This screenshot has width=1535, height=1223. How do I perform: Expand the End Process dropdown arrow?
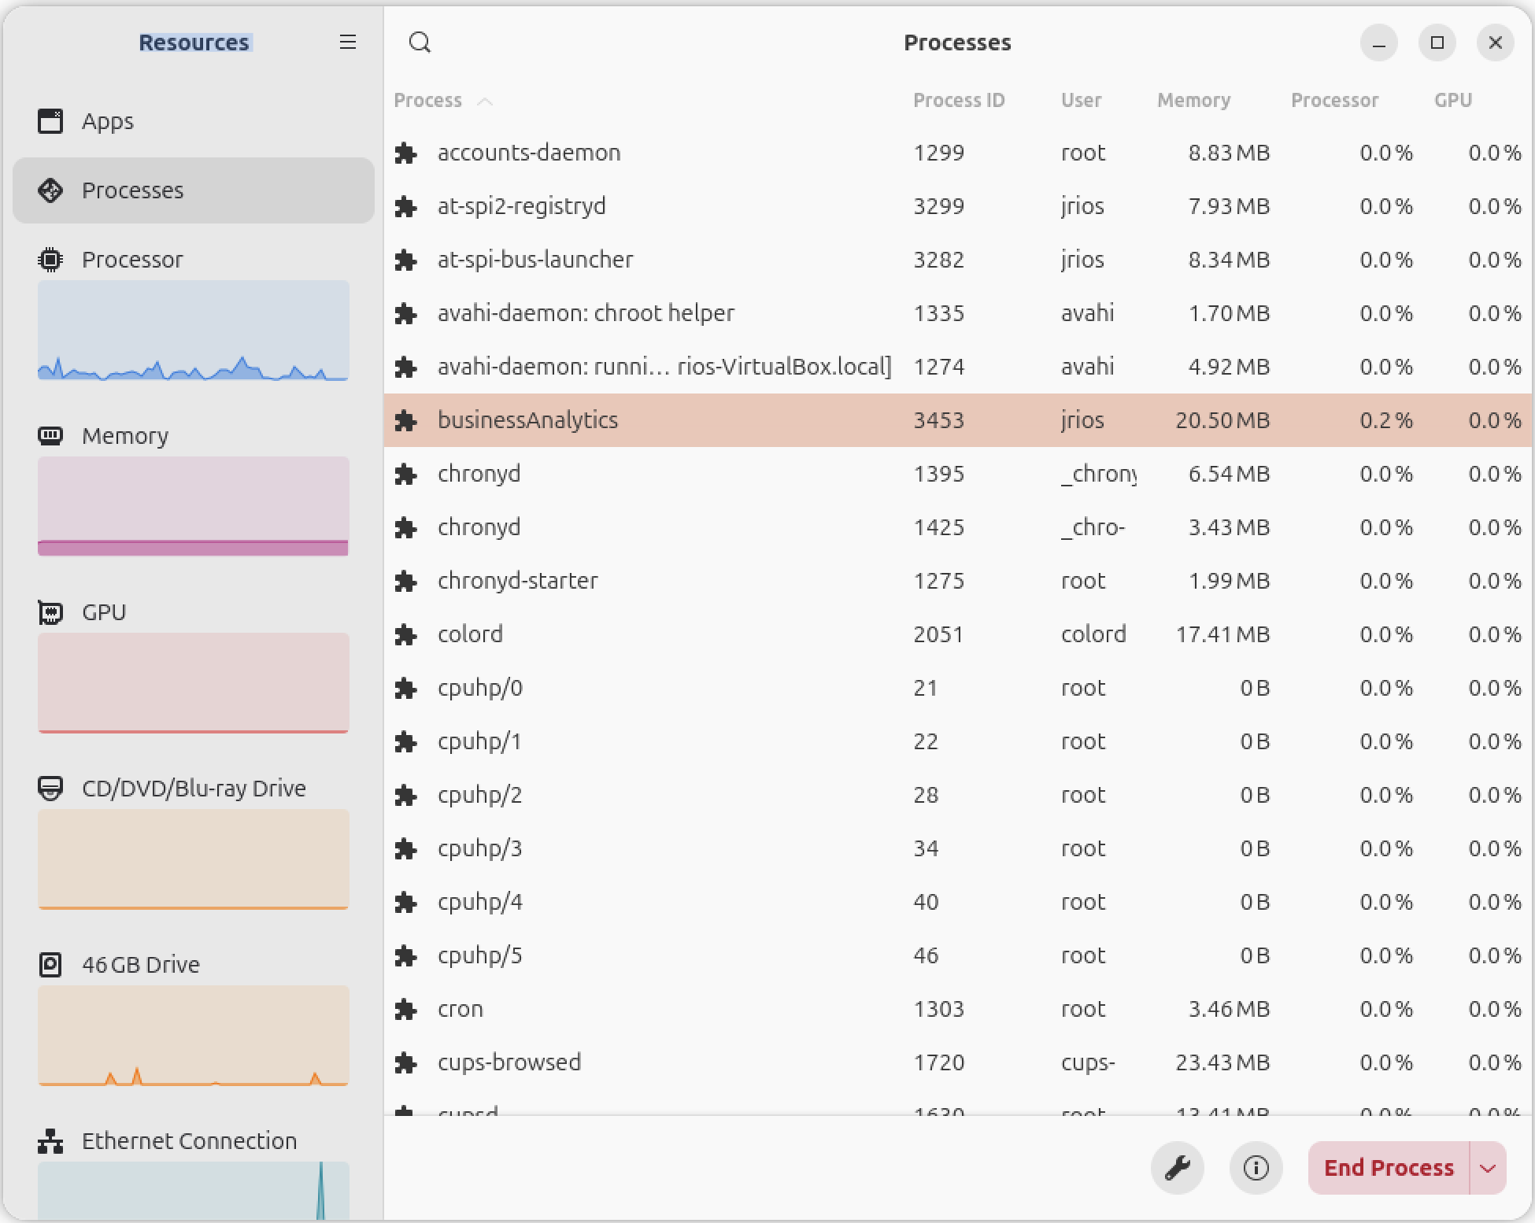point(1488,1168)
